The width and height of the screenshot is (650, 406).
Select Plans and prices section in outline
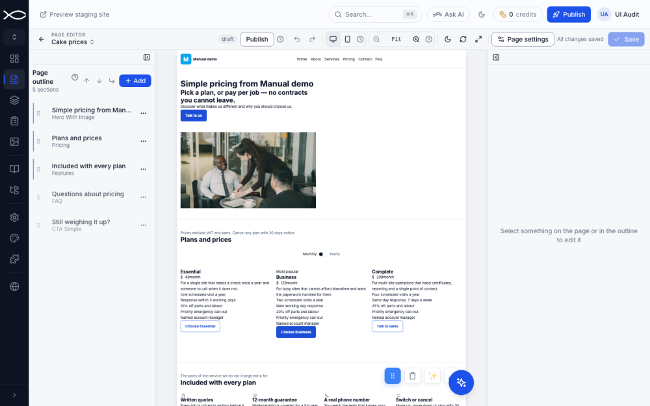click(92, 141)
